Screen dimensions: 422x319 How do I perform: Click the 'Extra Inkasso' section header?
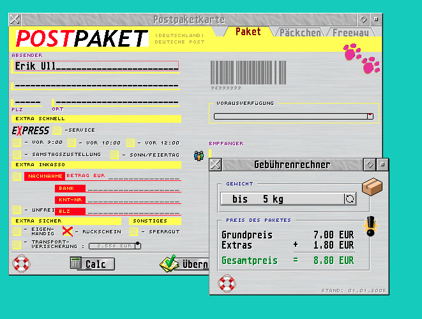click(x=96, y=165)
